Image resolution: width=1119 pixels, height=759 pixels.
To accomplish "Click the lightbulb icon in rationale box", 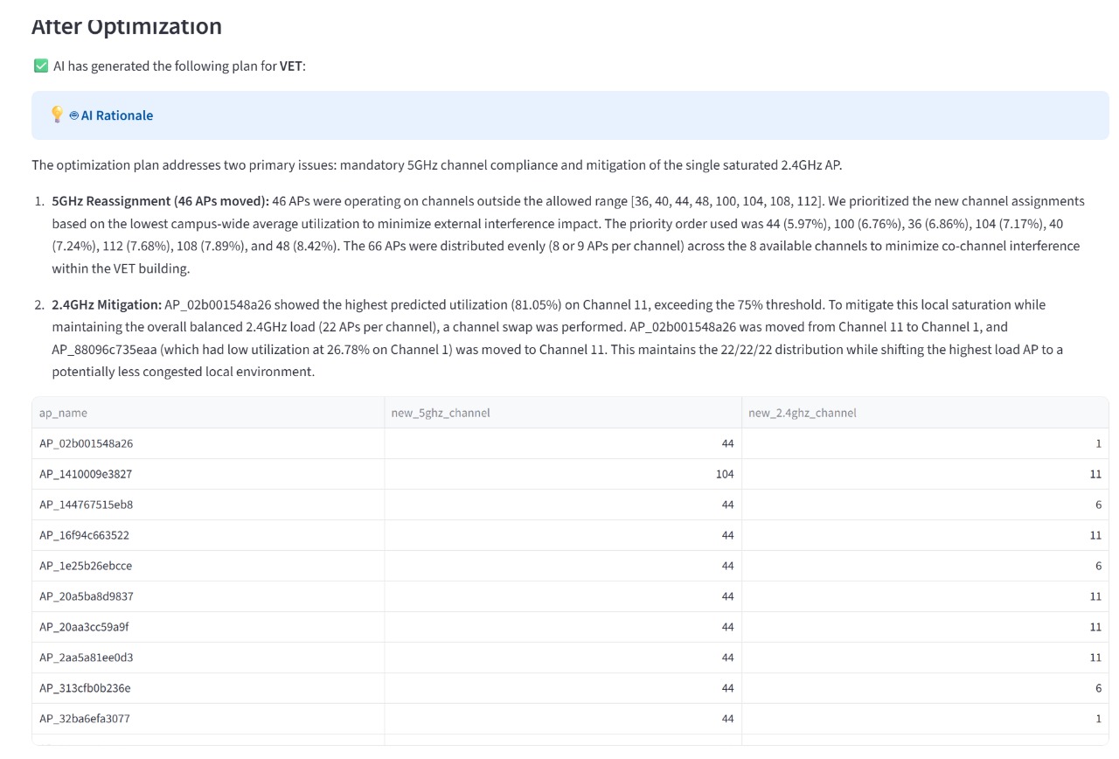I will point(57,115).
